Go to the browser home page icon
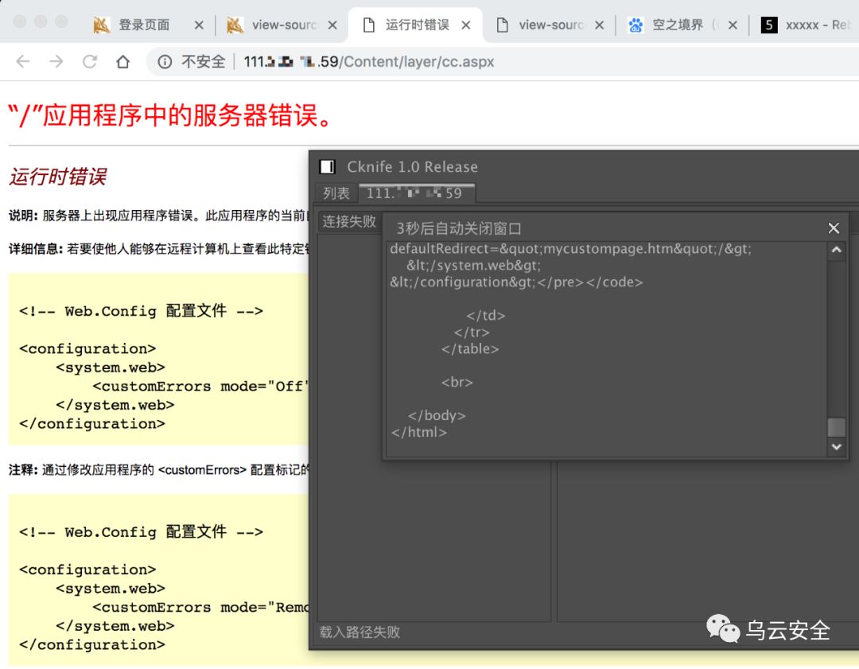 [x=123, y=61]
